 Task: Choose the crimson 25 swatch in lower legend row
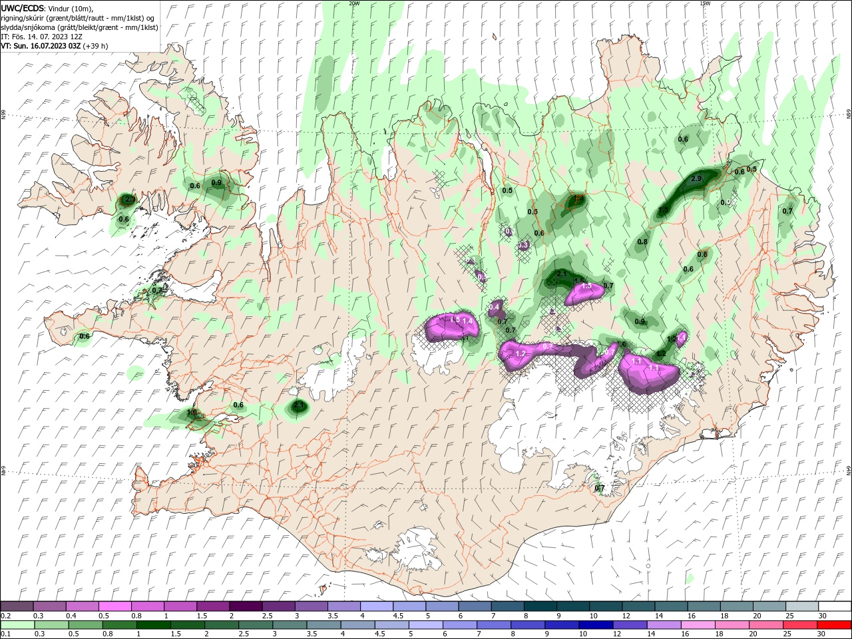click(800, 625)
